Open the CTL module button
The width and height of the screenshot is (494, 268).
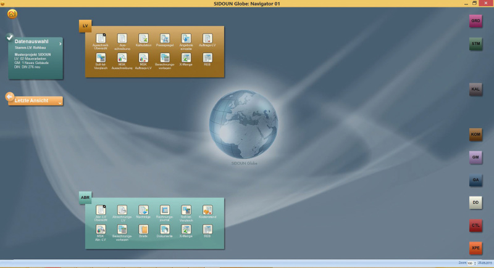[475, 225]
